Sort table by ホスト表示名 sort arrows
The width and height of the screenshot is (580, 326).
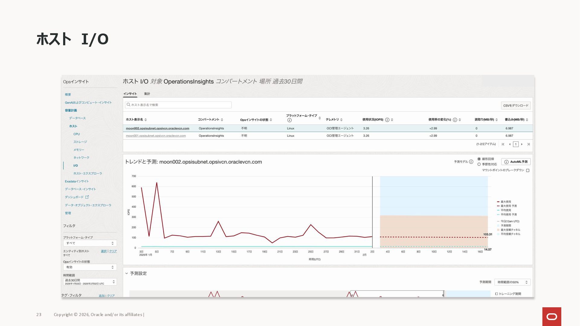click(146, 120)
